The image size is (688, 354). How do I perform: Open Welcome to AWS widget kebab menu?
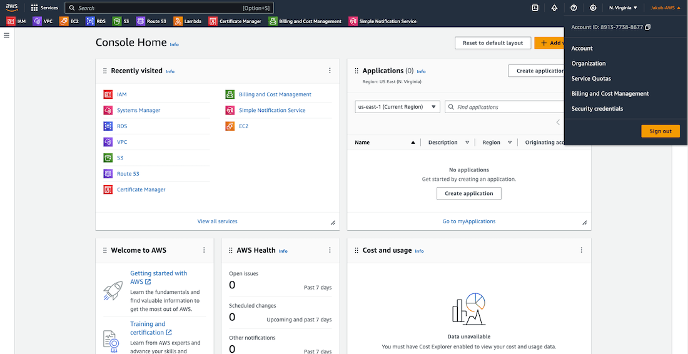[204, 250]
